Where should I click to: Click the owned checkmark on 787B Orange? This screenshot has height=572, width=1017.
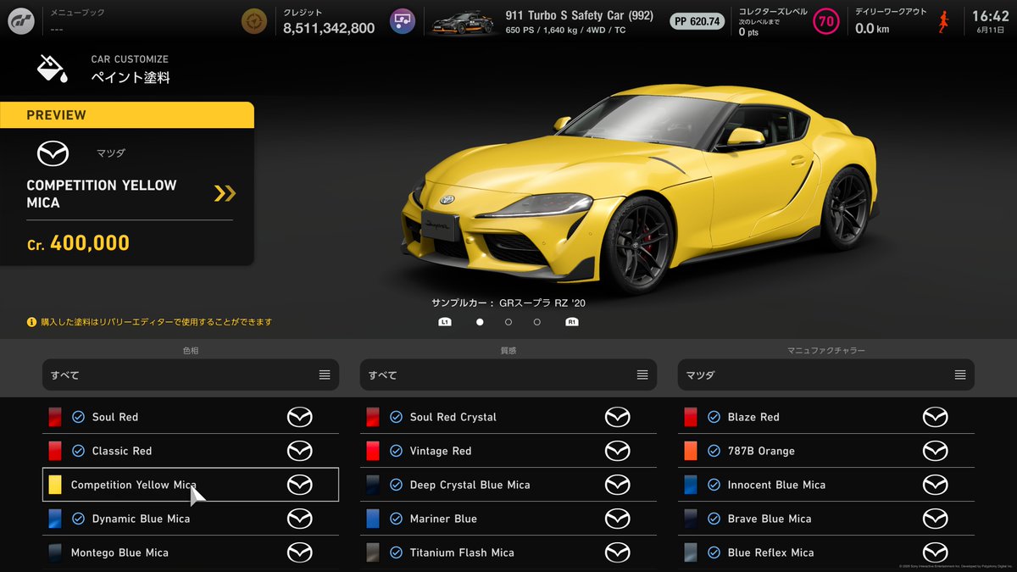[714, 451]
